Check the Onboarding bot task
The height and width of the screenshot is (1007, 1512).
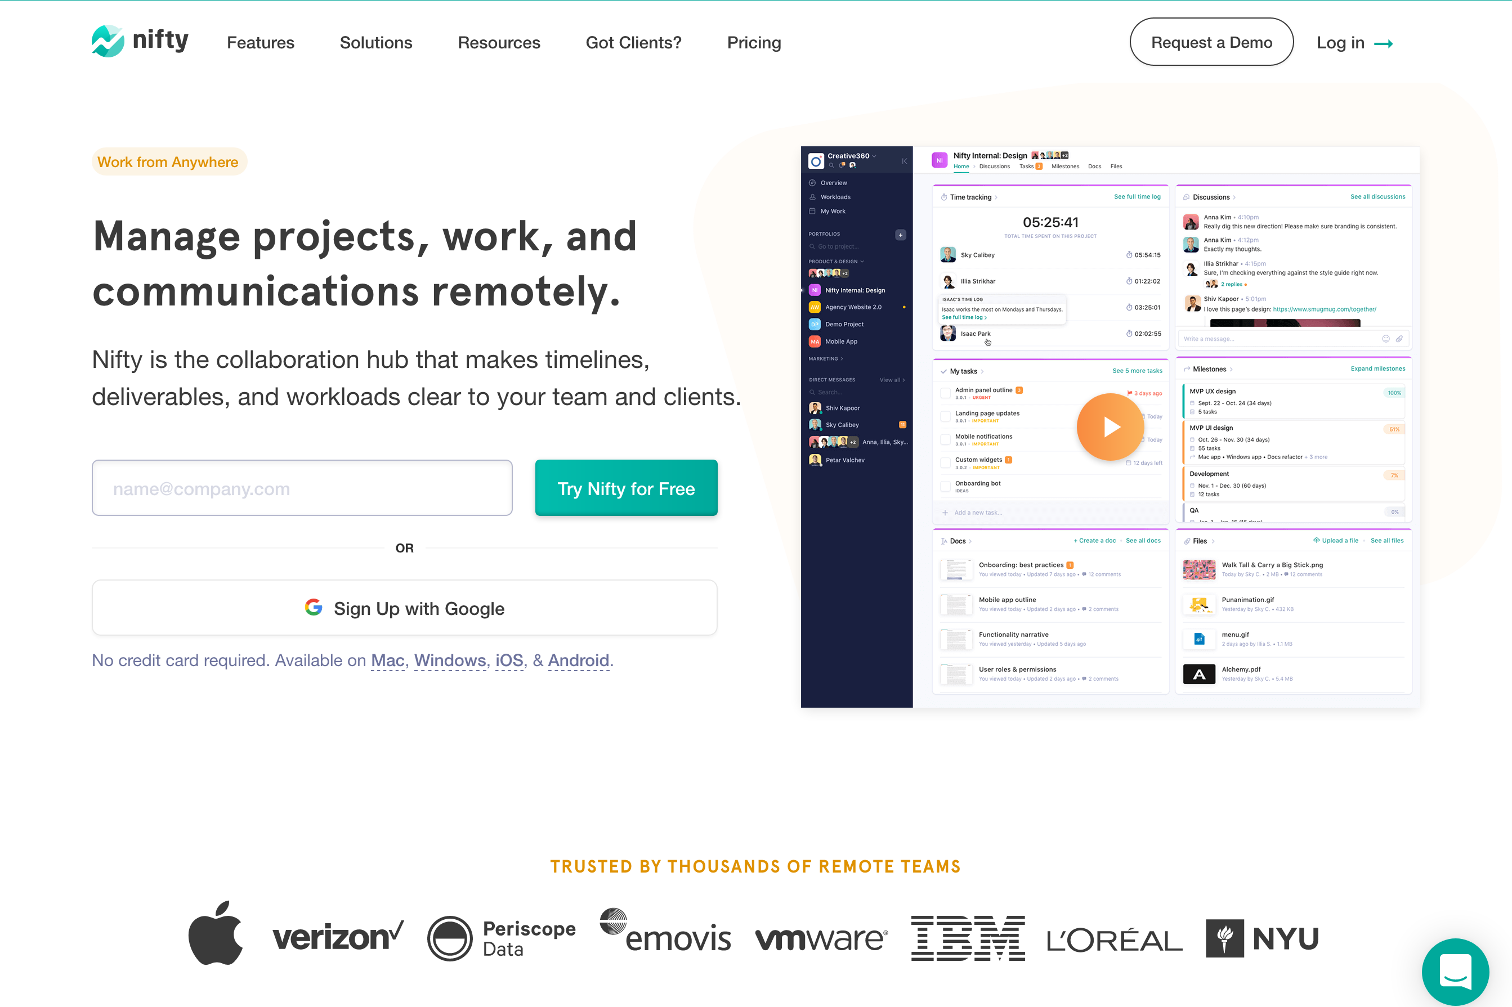click(x=945, y=486)
